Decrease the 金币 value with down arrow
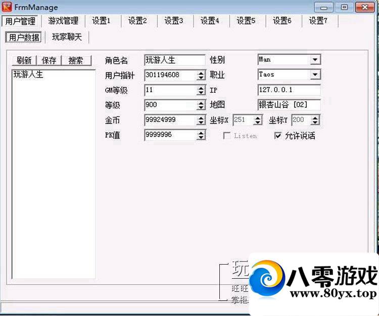This screenshot has width=379, height=316. click(201, 123)
